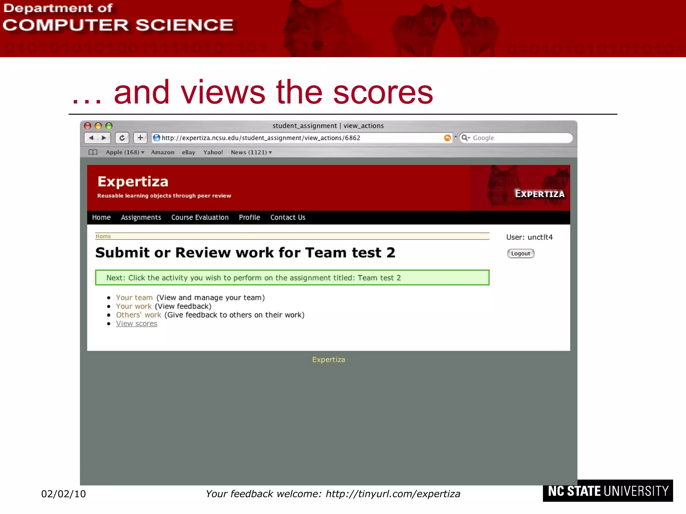Image resolution: width=686 pixels, height=514 pixels.
Task: Open Contact Us in the navigation bar
Action: click(x=288, y=218)
